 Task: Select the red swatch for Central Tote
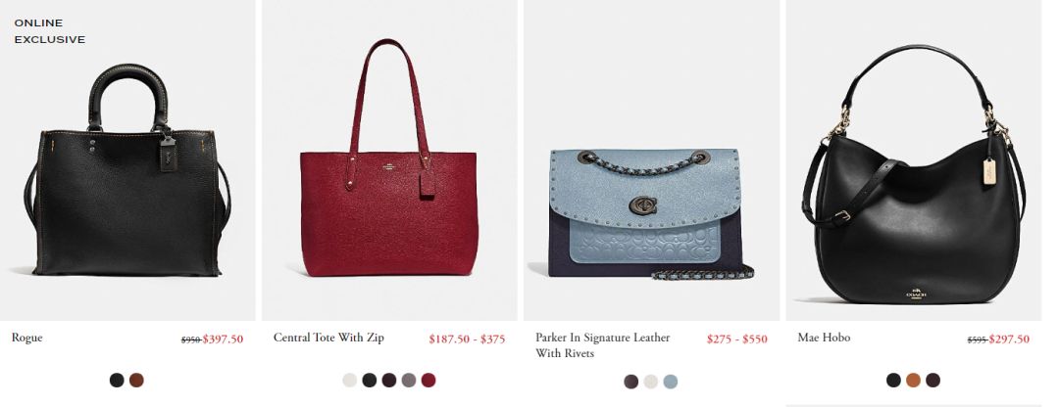click(x=429, y=380)
